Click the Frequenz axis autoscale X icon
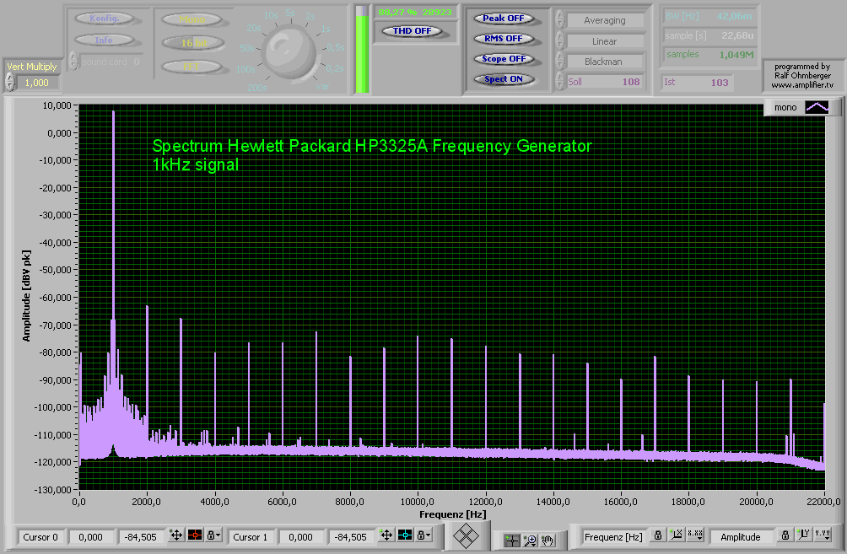The image size is (847, 554). (x=676, y=535)
